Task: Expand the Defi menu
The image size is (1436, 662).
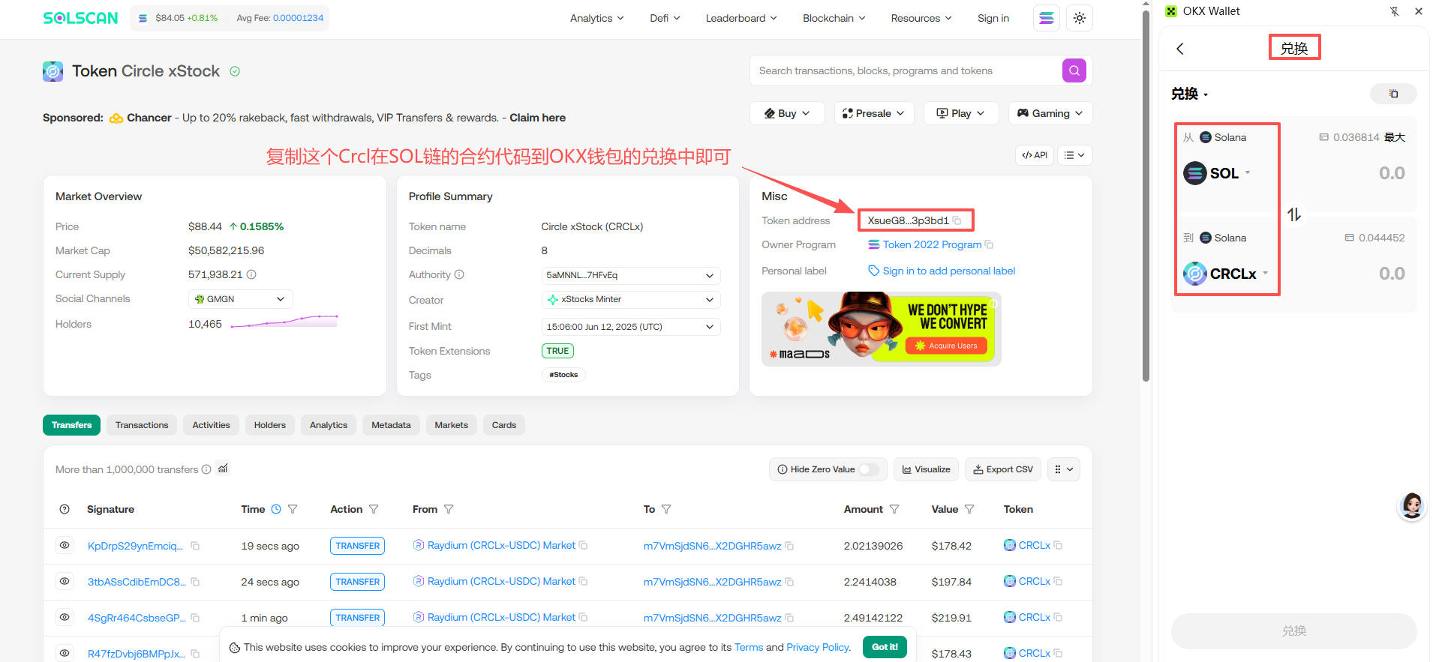Action: [665, 18]
